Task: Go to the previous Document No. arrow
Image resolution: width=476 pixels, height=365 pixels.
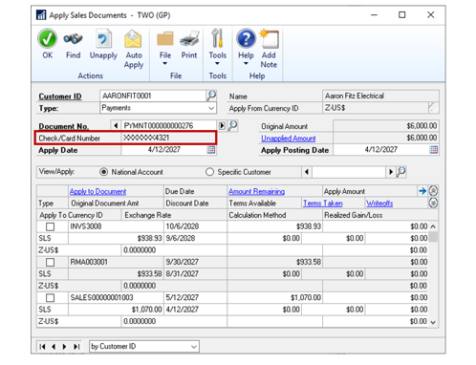Action: [x=116, y=125]
